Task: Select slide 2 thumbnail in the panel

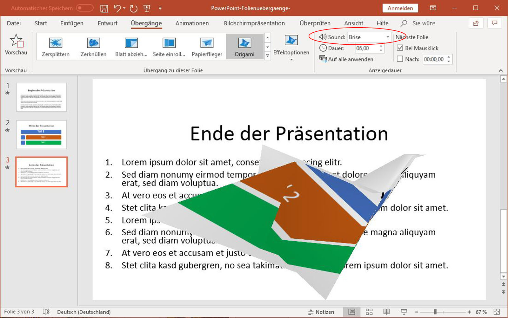Action: (x=42, y=134)
